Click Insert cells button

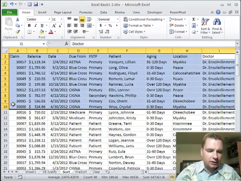177,19
